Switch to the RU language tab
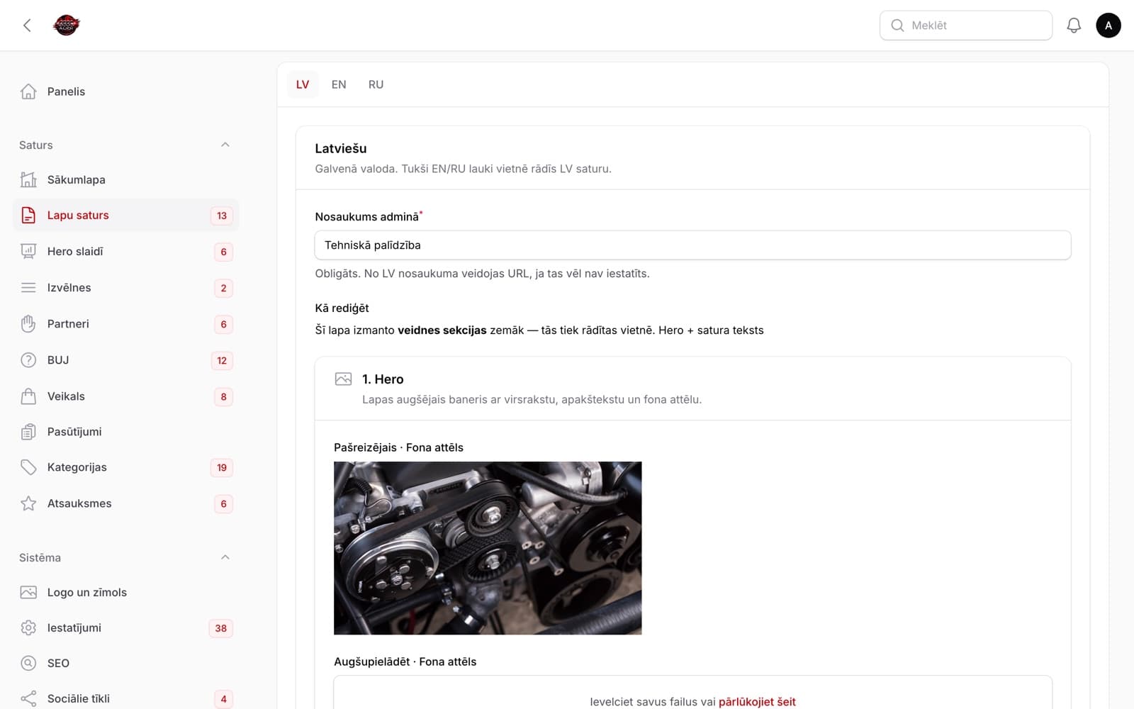Screen dimensions: 1134x709 coord(376,84)
